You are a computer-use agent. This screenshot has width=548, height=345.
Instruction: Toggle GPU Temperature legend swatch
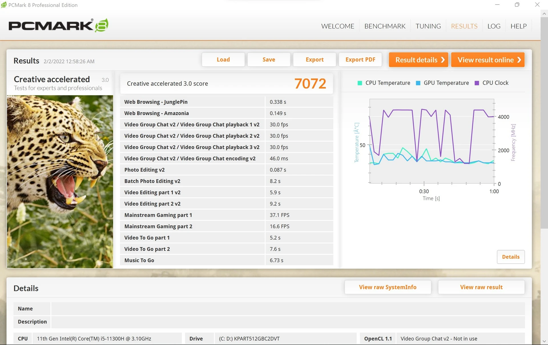pyautogui.click(x=418, y=83)
